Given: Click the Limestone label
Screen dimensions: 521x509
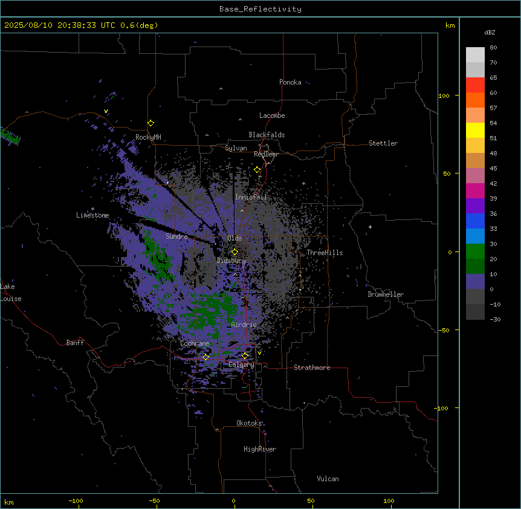Looking at the screenshot, I should pyautogui.click(x=92, y=215).
